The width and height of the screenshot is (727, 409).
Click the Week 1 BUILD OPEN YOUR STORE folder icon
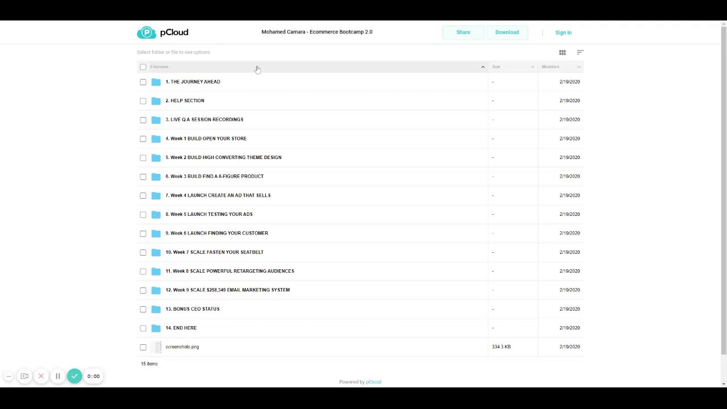(156, 139)
